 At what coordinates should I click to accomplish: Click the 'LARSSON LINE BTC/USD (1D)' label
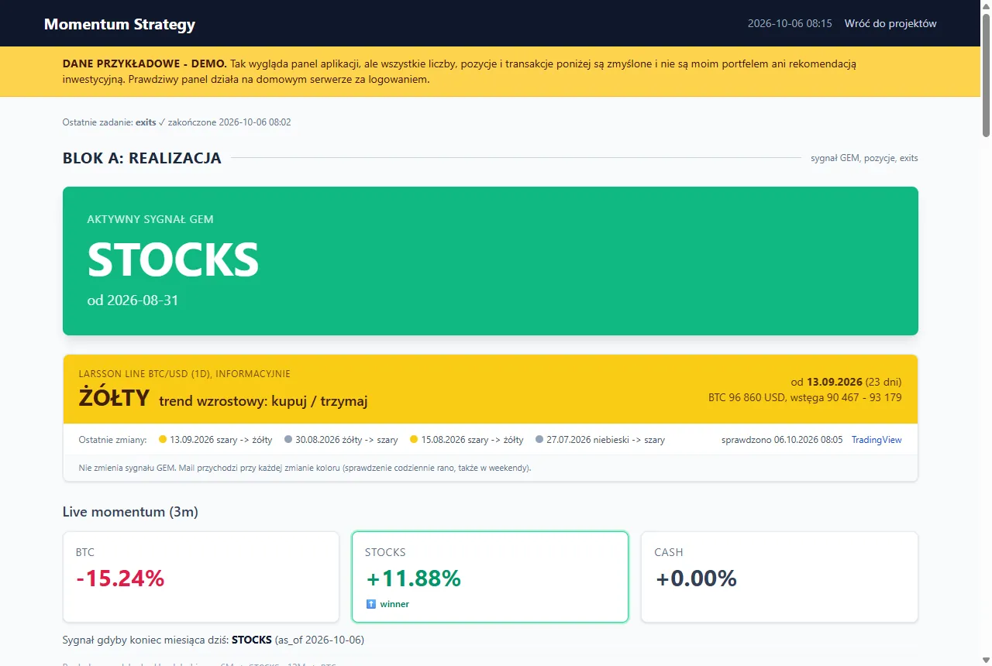tap(184, 374)
